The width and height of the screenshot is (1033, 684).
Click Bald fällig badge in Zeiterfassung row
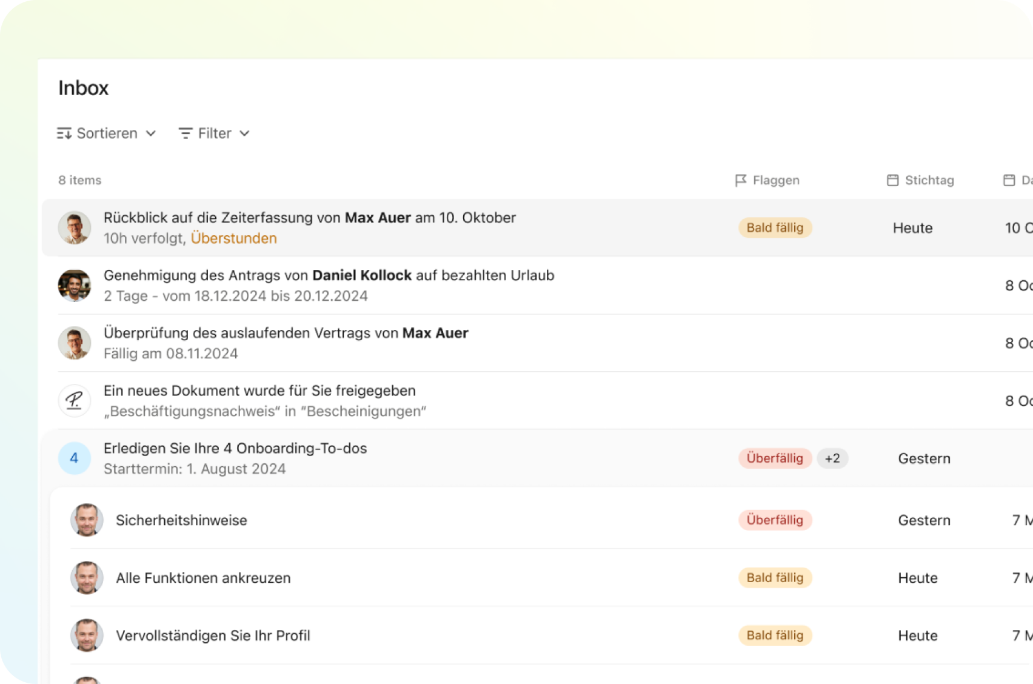pos(775,228)
